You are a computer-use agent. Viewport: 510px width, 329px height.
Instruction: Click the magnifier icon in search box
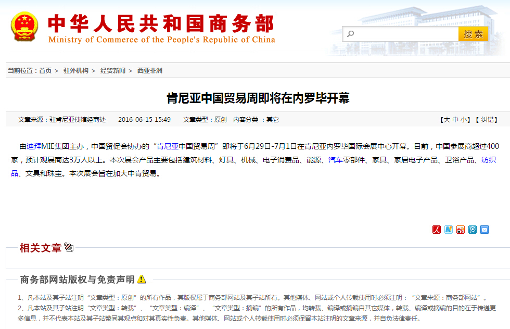coord(350,34)
